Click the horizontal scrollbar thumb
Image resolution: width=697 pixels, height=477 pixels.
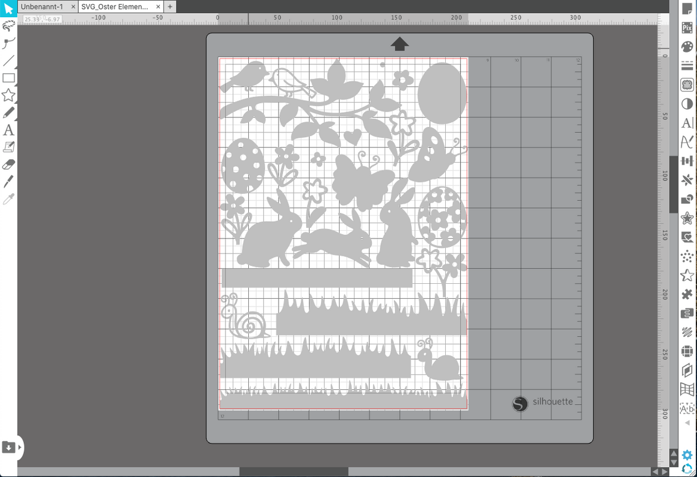click(294, 472)
